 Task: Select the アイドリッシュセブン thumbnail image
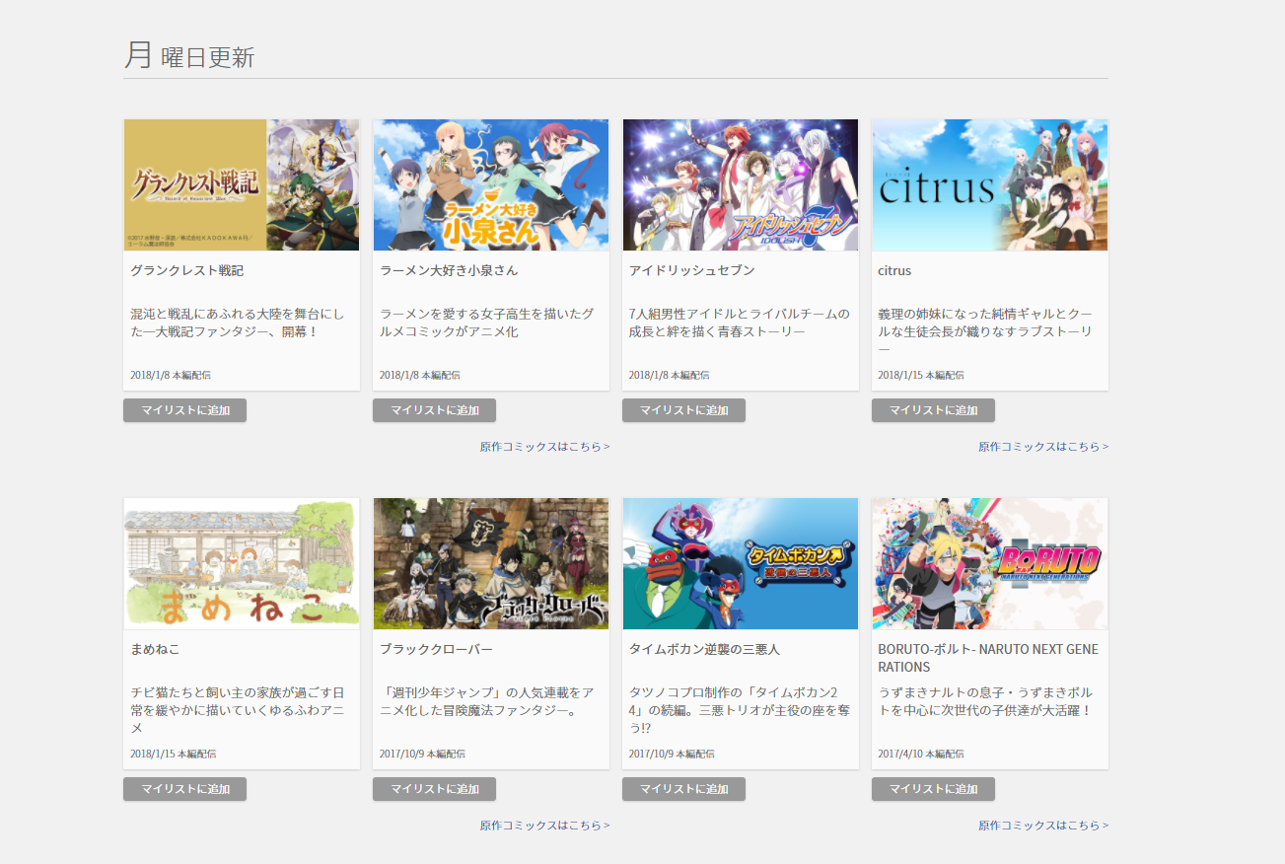point(741,185)
